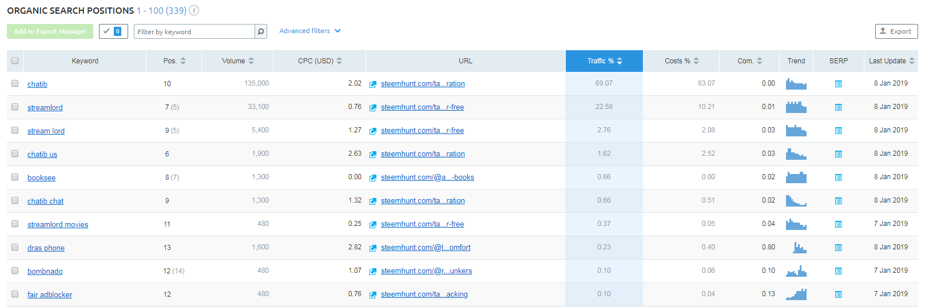
Task: Open the selected items counter button
Action: (113, 31)
